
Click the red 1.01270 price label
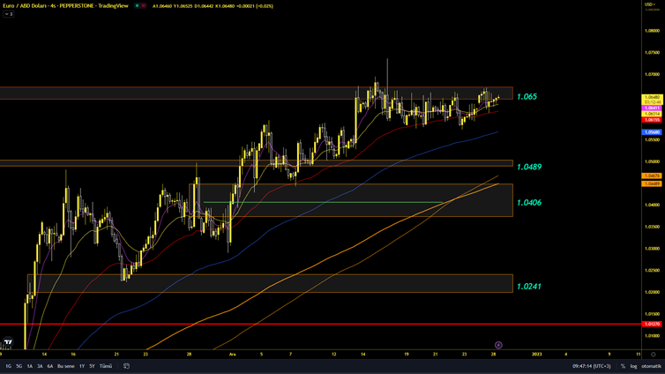pyautogui.click(x=652, y=324)
